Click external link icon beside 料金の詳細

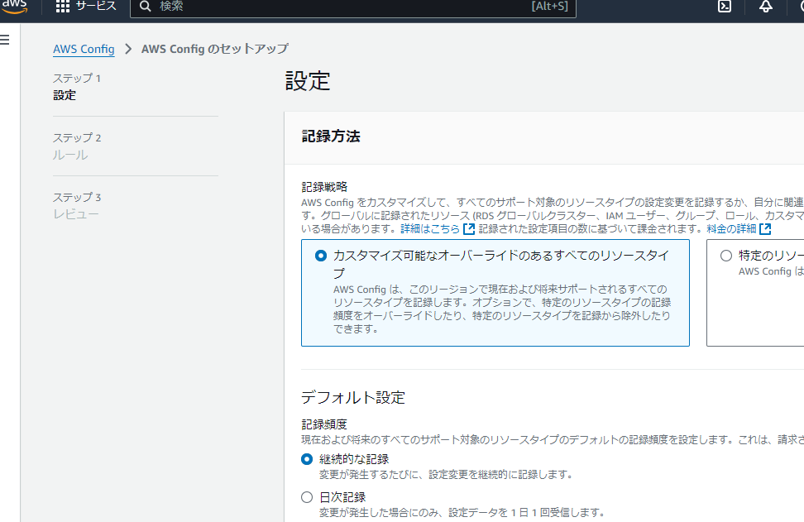(x=765, y=228)
